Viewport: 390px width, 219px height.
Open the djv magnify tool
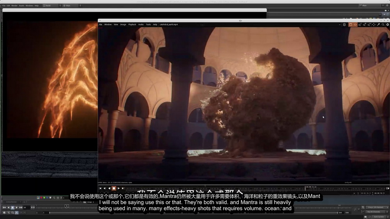(x=383, y=25)
